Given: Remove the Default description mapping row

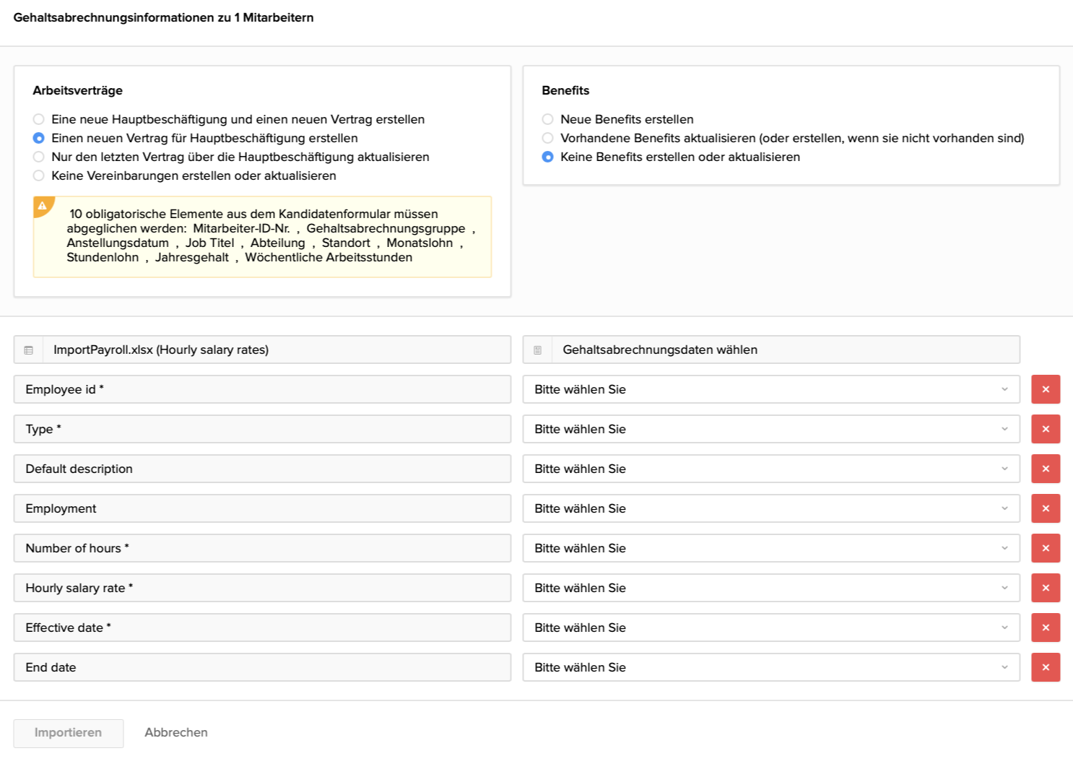Looking at the screenshot, I should point(1045,469).
